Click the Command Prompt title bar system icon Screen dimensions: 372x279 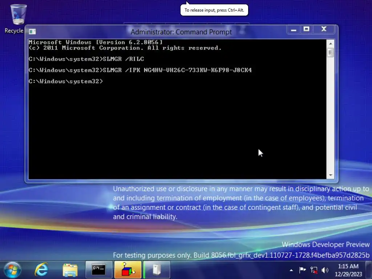point(32,32)
